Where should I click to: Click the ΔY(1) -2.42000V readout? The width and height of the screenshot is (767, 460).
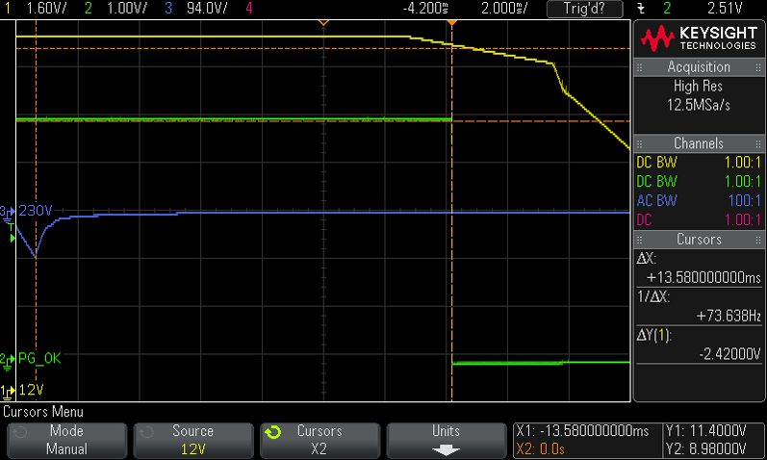(x=699, y=345)
